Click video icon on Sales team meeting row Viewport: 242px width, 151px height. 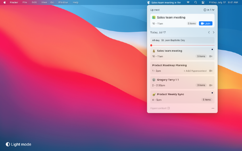pyautogui.click(x=211, y=56)
